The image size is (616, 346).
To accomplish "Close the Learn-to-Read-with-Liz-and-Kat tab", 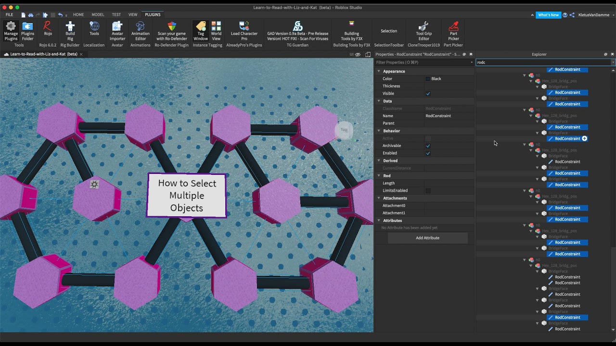I will click(x=81, y=54).
